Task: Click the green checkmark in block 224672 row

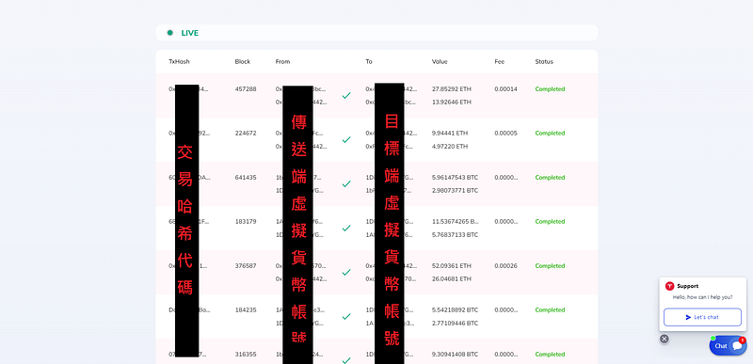Action: pyautogui.click(x=346, y=139)
